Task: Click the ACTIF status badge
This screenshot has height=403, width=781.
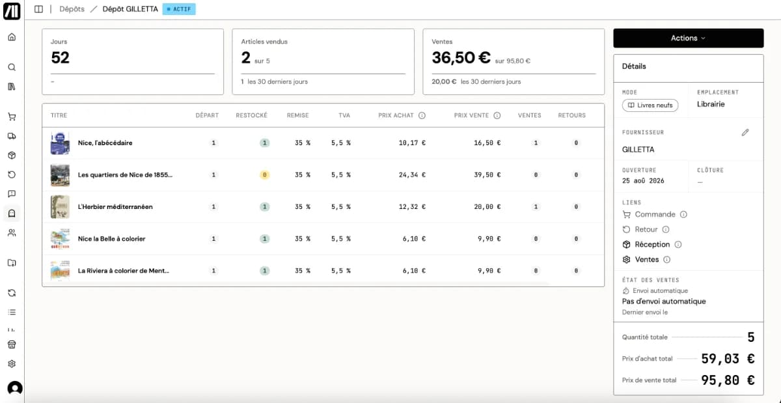Action: tap(179, 9)
